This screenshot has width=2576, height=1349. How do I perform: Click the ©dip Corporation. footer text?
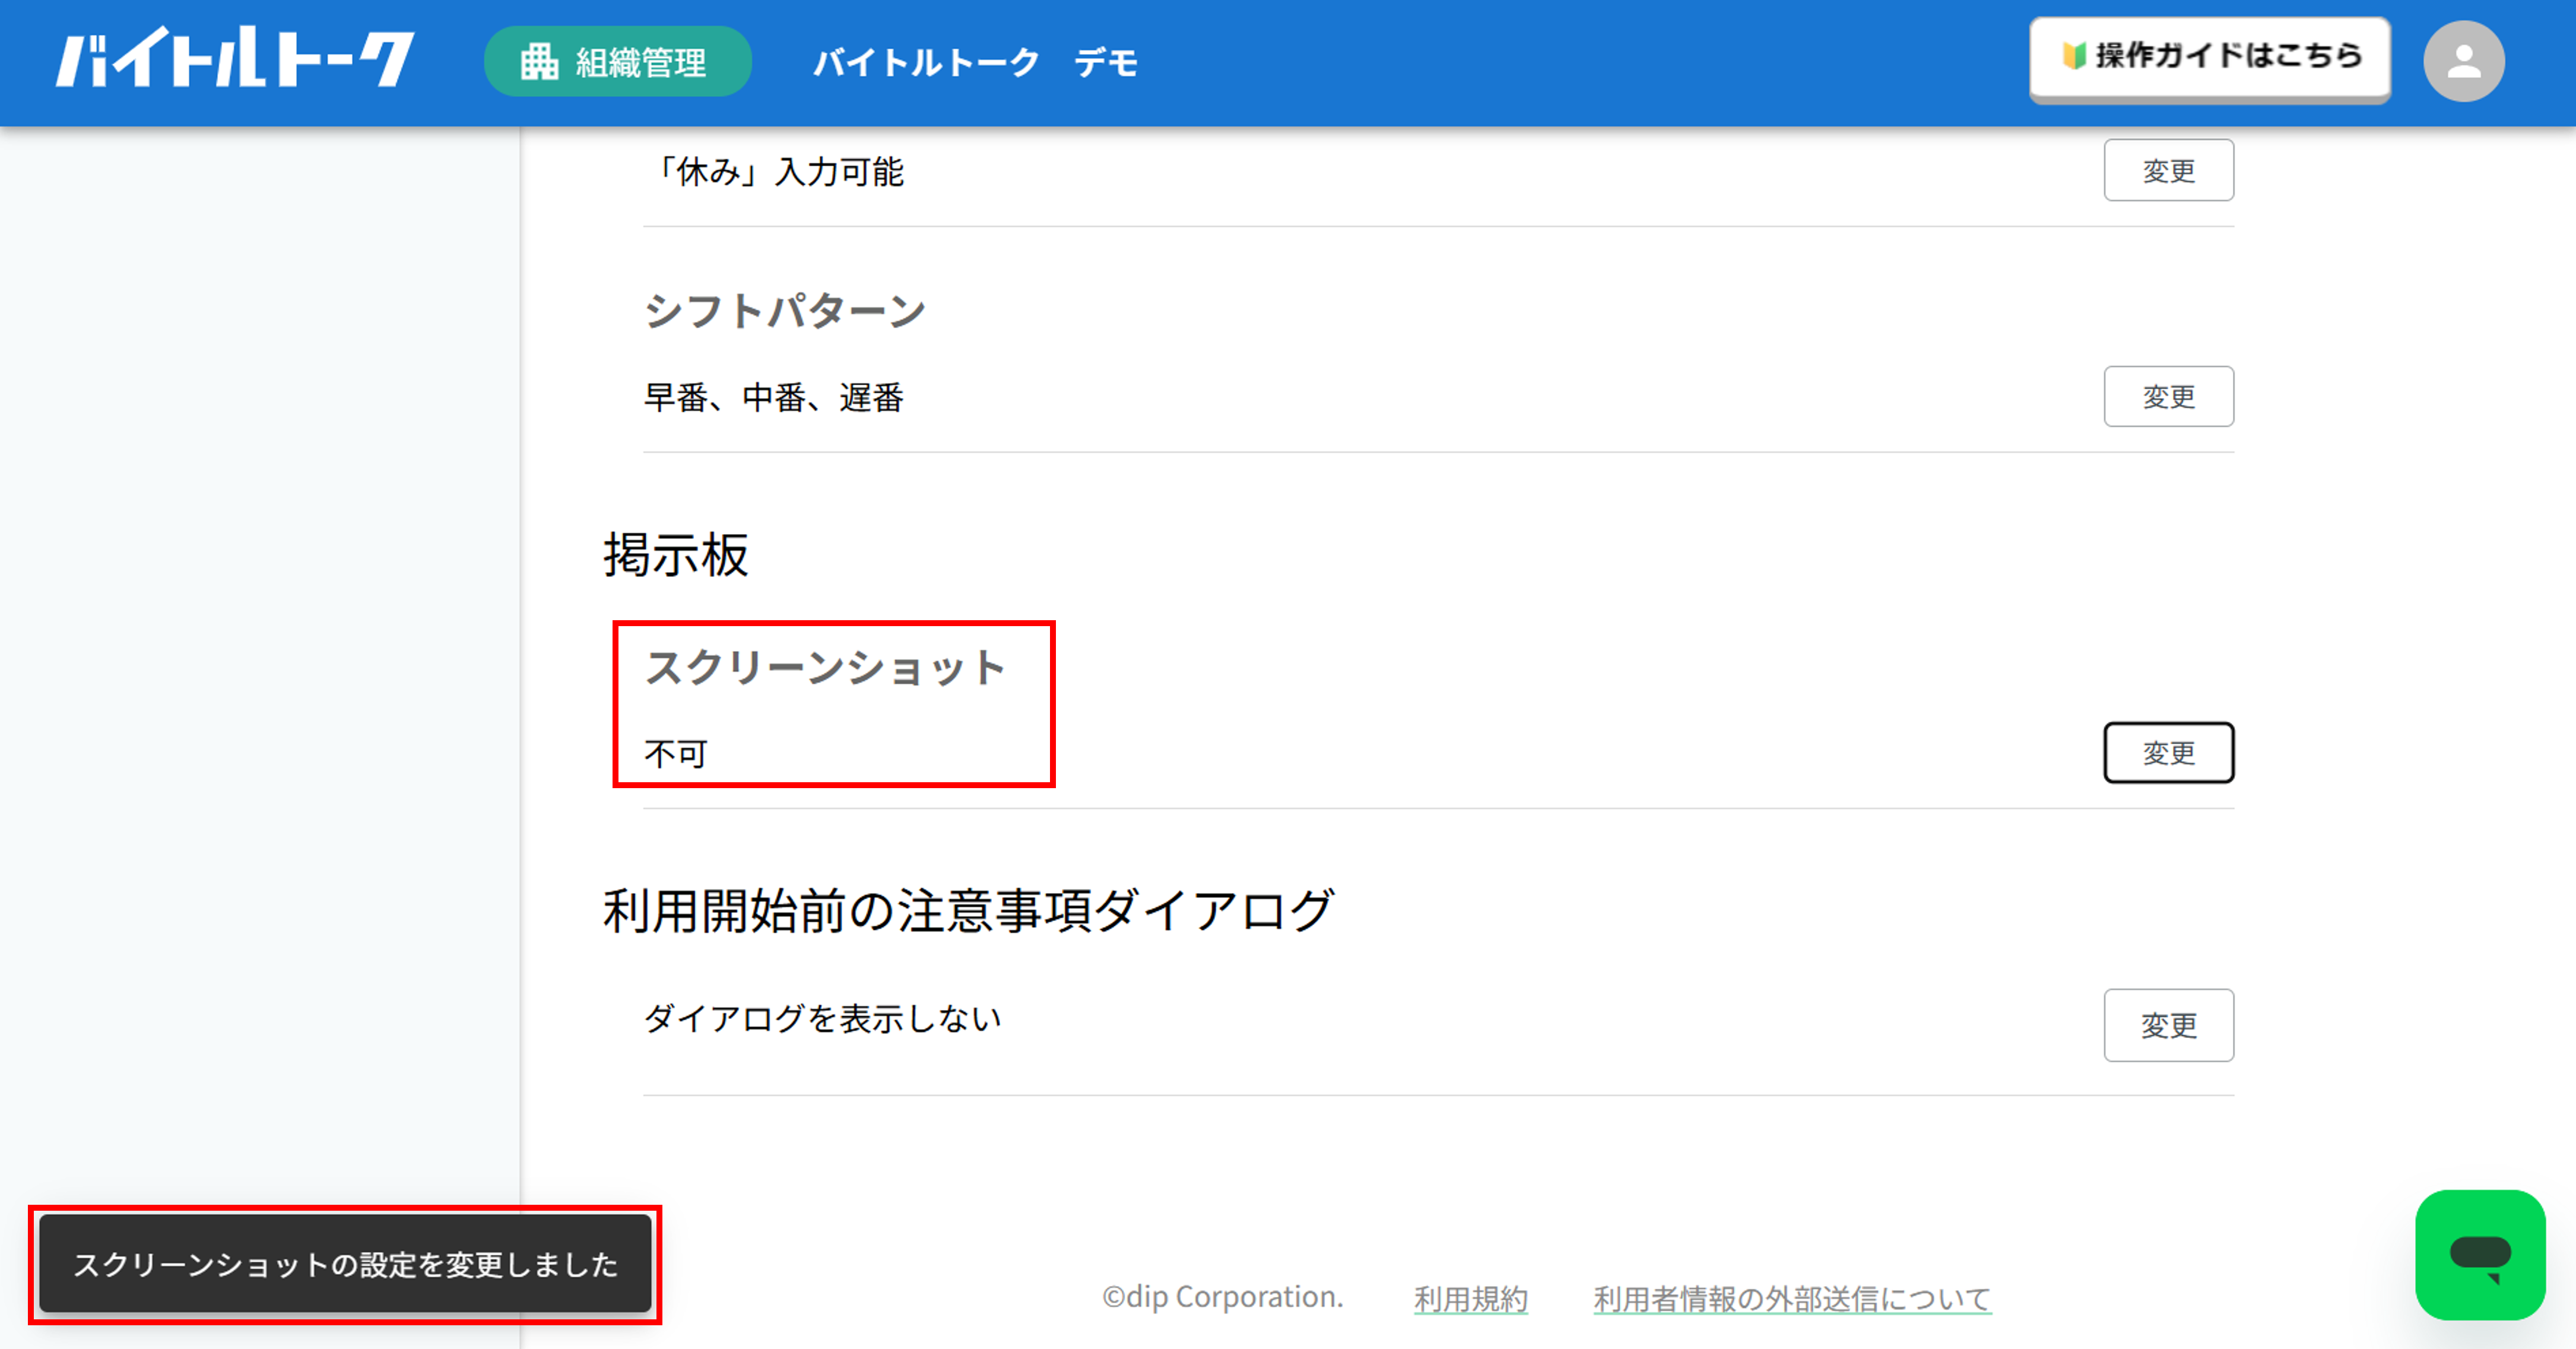1222,1297
